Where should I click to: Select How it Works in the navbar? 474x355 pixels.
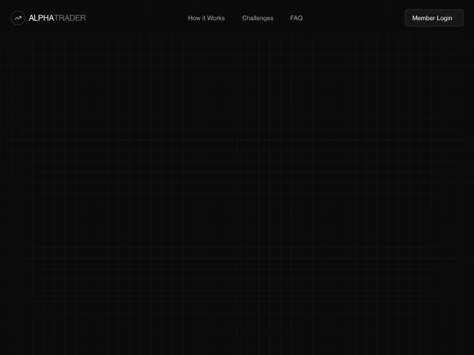pos(206,18)
